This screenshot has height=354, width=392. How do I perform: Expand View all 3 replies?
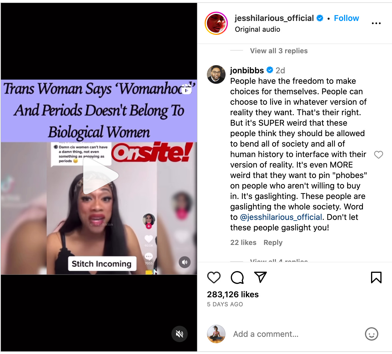pos(279,51)
